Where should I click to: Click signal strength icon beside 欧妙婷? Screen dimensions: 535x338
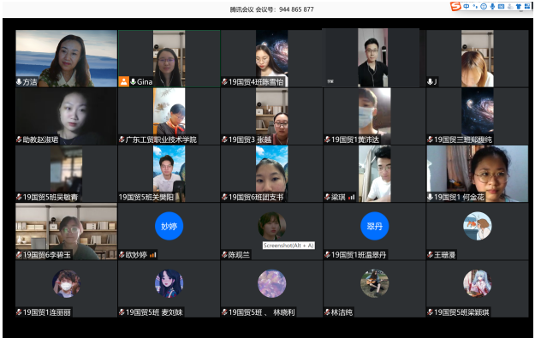tap(152, 255)
